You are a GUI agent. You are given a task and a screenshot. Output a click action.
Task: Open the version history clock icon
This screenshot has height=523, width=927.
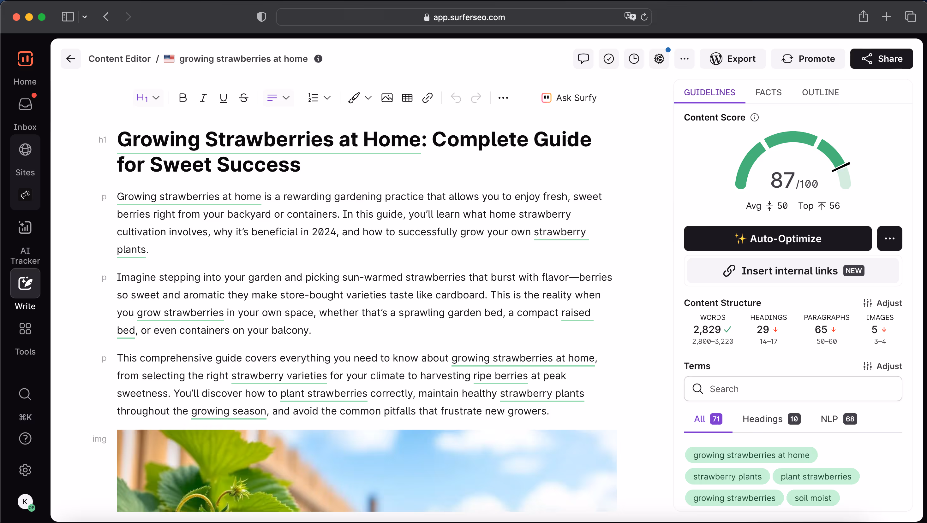634,59
